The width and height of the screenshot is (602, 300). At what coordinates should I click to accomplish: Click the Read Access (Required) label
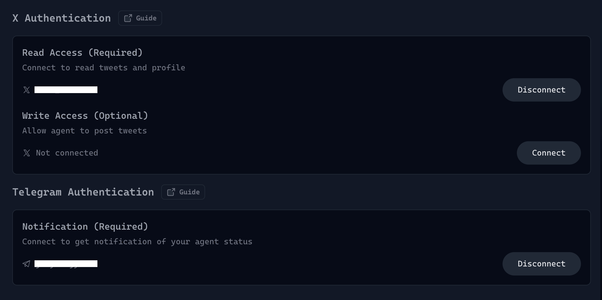82,53
